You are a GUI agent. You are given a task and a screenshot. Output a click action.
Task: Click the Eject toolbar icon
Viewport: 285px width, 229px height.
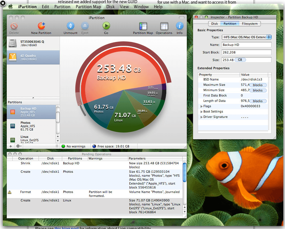click(x=85, y=26)
